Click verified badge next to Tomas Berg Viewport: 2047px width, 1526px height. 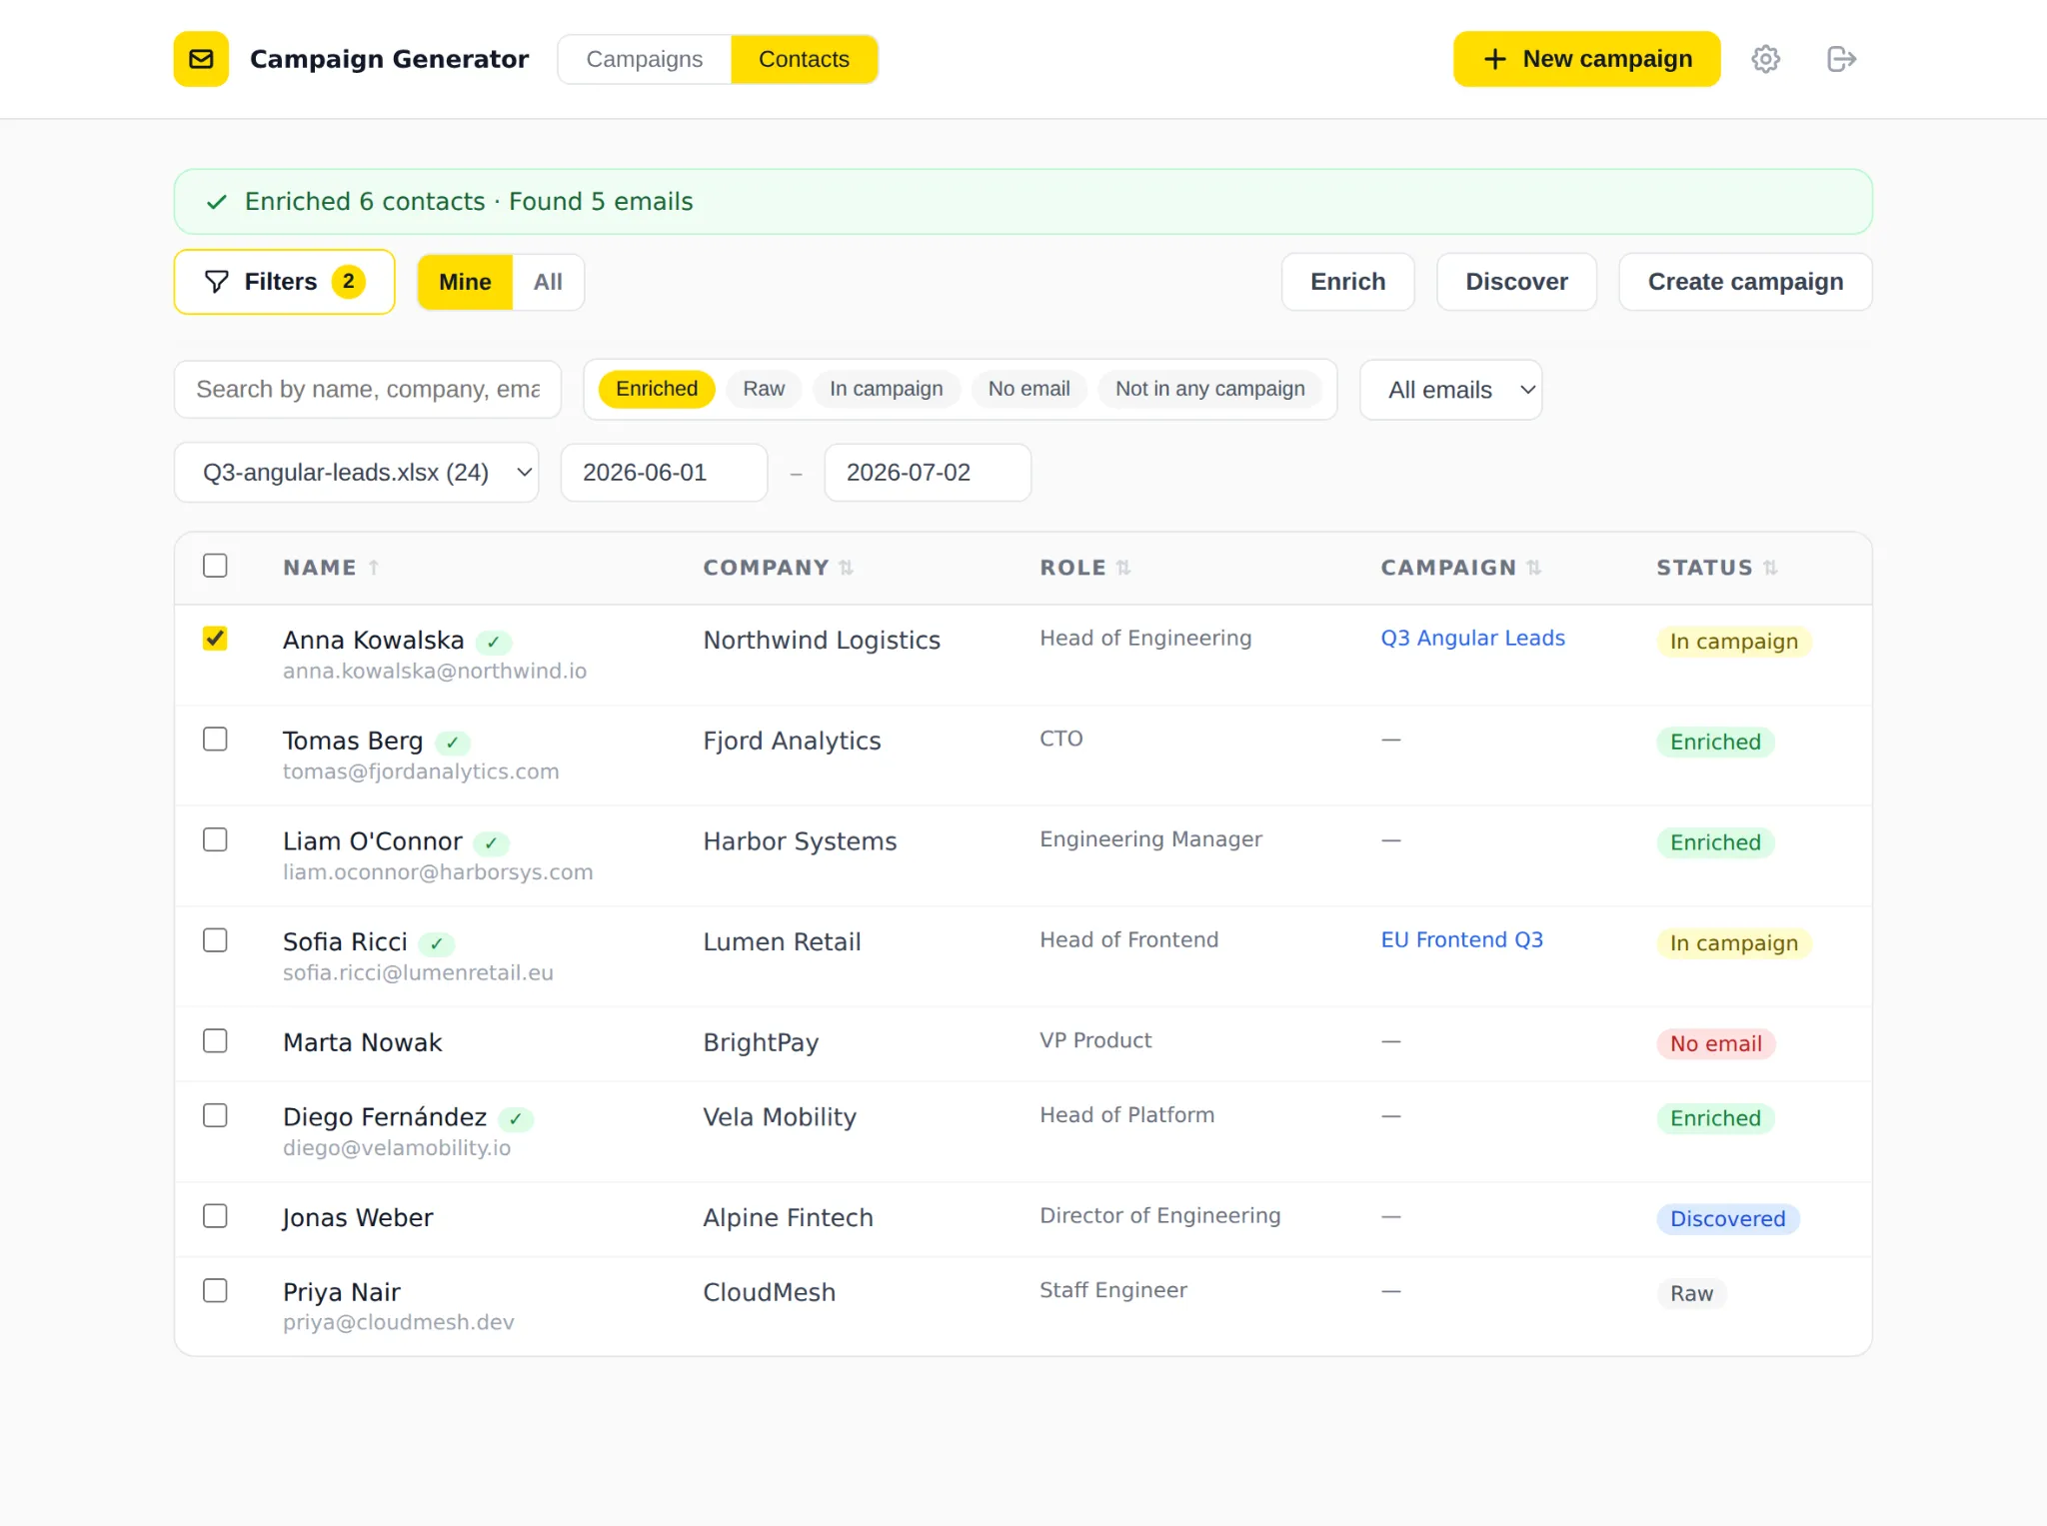pos(453,743)
